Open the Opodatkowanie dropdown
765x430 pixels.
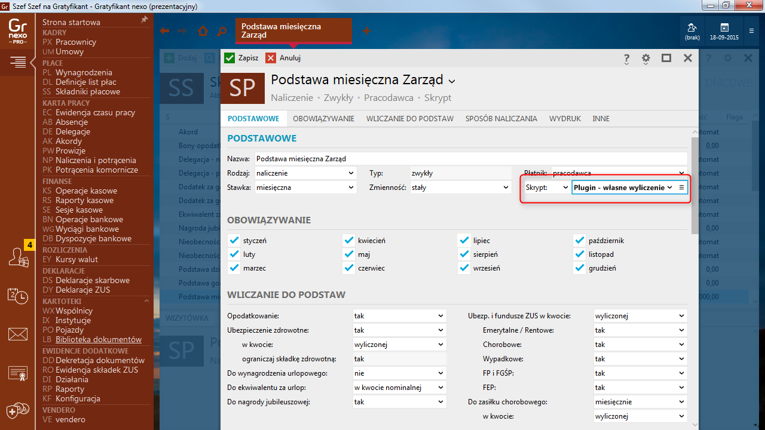399,316
